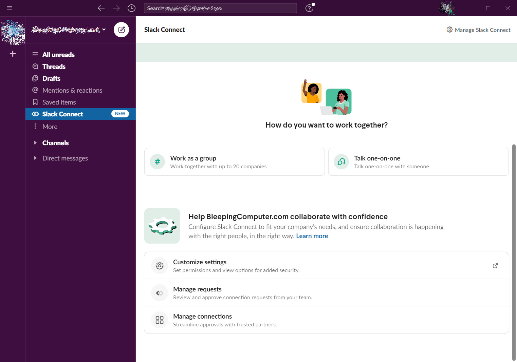The image size is (517, 362).
Task: Follow the Learn more link
Action: pos(312,236)
